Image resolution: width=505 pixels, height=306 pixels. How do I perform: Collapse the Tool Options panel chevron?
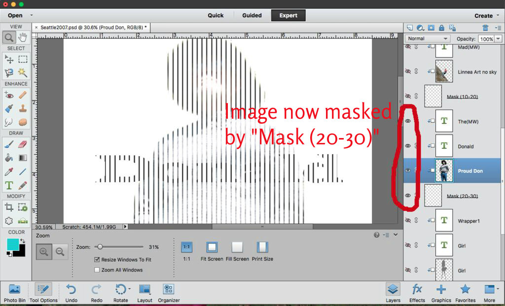[x=396, y=235]
